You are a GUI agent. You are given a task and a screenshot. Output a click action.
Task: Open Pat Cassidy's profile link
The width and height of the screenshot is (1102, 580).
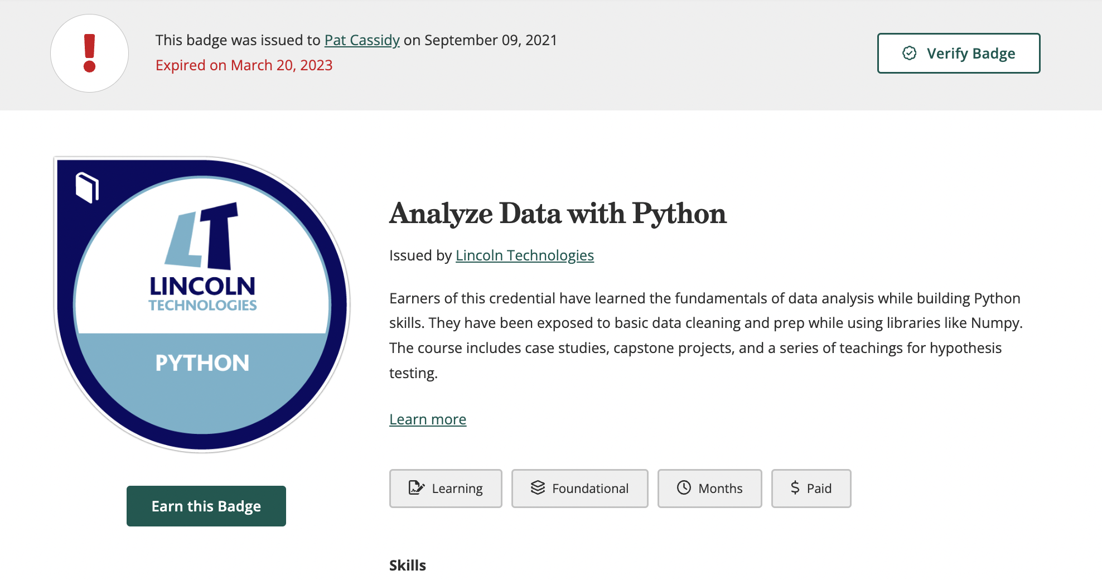[362, 40]
